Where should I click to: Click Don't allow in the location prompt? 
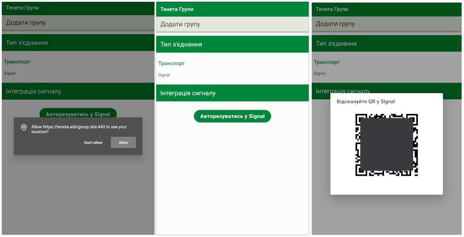pos(93,143)
